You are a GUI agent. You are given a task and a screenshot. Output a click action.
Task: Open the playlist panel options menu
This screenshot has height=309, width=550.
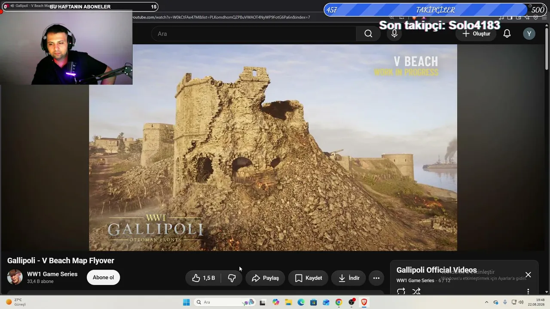coord(528,291)
